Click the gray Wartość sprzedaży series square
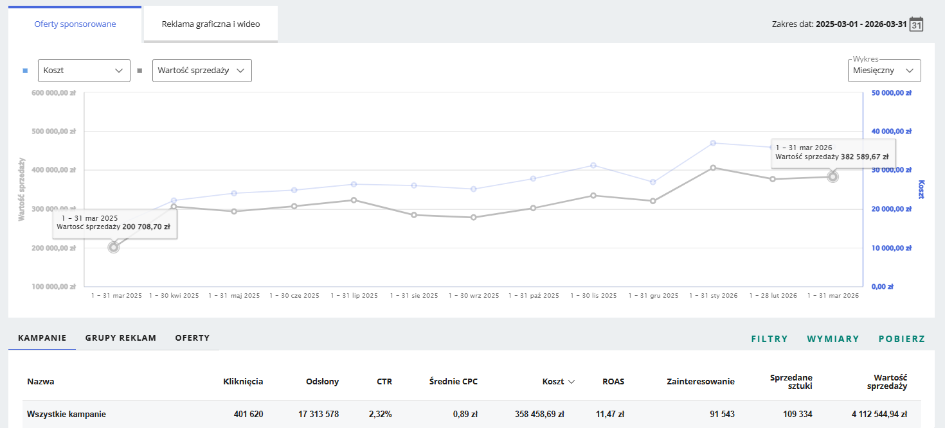 (139, 71)
